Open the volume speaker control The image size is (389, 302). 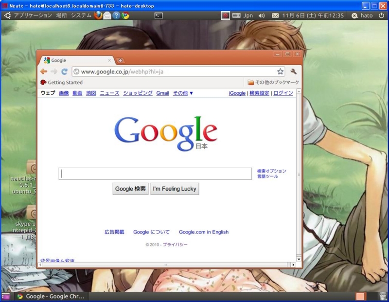[262, 16]
